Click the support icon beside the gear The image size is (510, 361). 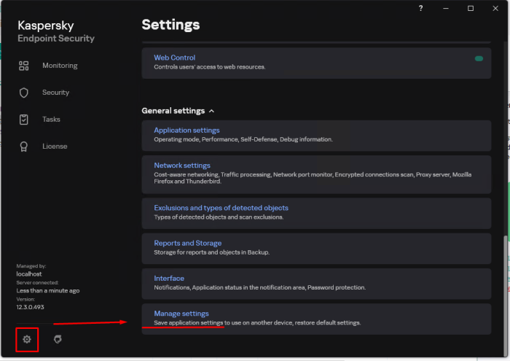[58, 339]
